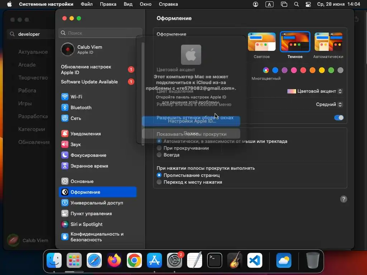
Task: Select Автоматически appearance thumbnail
Action: (x=328, y=42)
